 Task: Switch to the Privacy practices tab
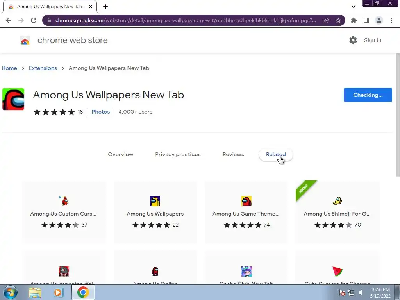178,154
